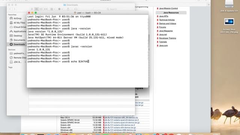Click the Downloads arrow icon in sidebar

click(x=11, y=44)
